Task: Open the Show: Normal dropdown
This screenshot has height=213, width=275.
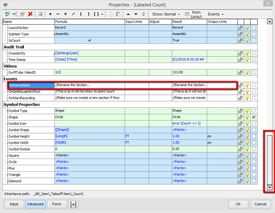Action: [166, 14]
